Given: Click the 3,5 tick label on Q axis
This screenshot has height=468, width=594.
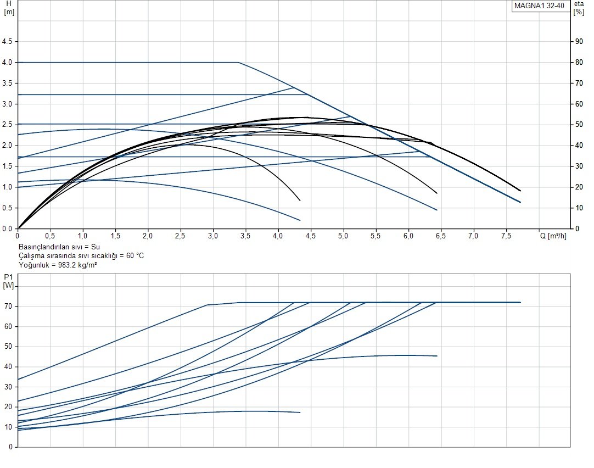Looking at the screenshot, I should click(245, 236).
